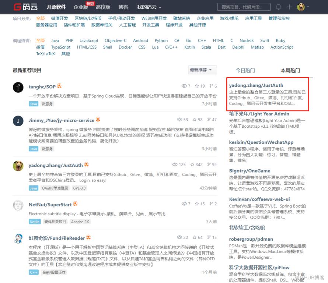The width and height of the screenshot is (328, 283).
Task: Click the plus icon to create new
Action: (x=289, y=7)
